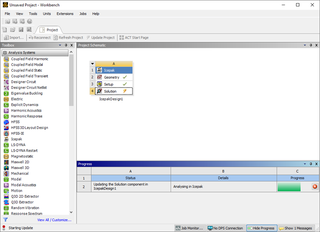Click the green progress bar

289,187
